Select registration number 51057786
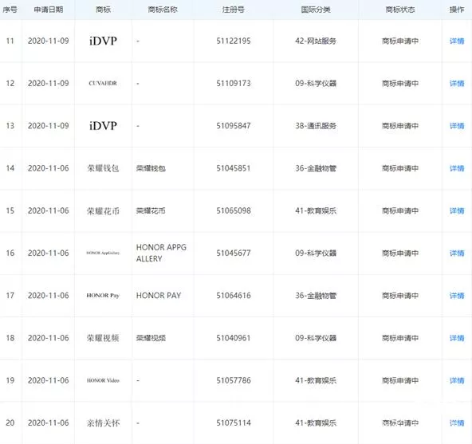This screenshot has height=444, width=472. (x=234, y=380)
